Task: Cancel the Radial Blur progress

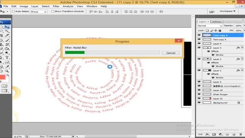Action: pyautogui.click(x=171, y=53)
